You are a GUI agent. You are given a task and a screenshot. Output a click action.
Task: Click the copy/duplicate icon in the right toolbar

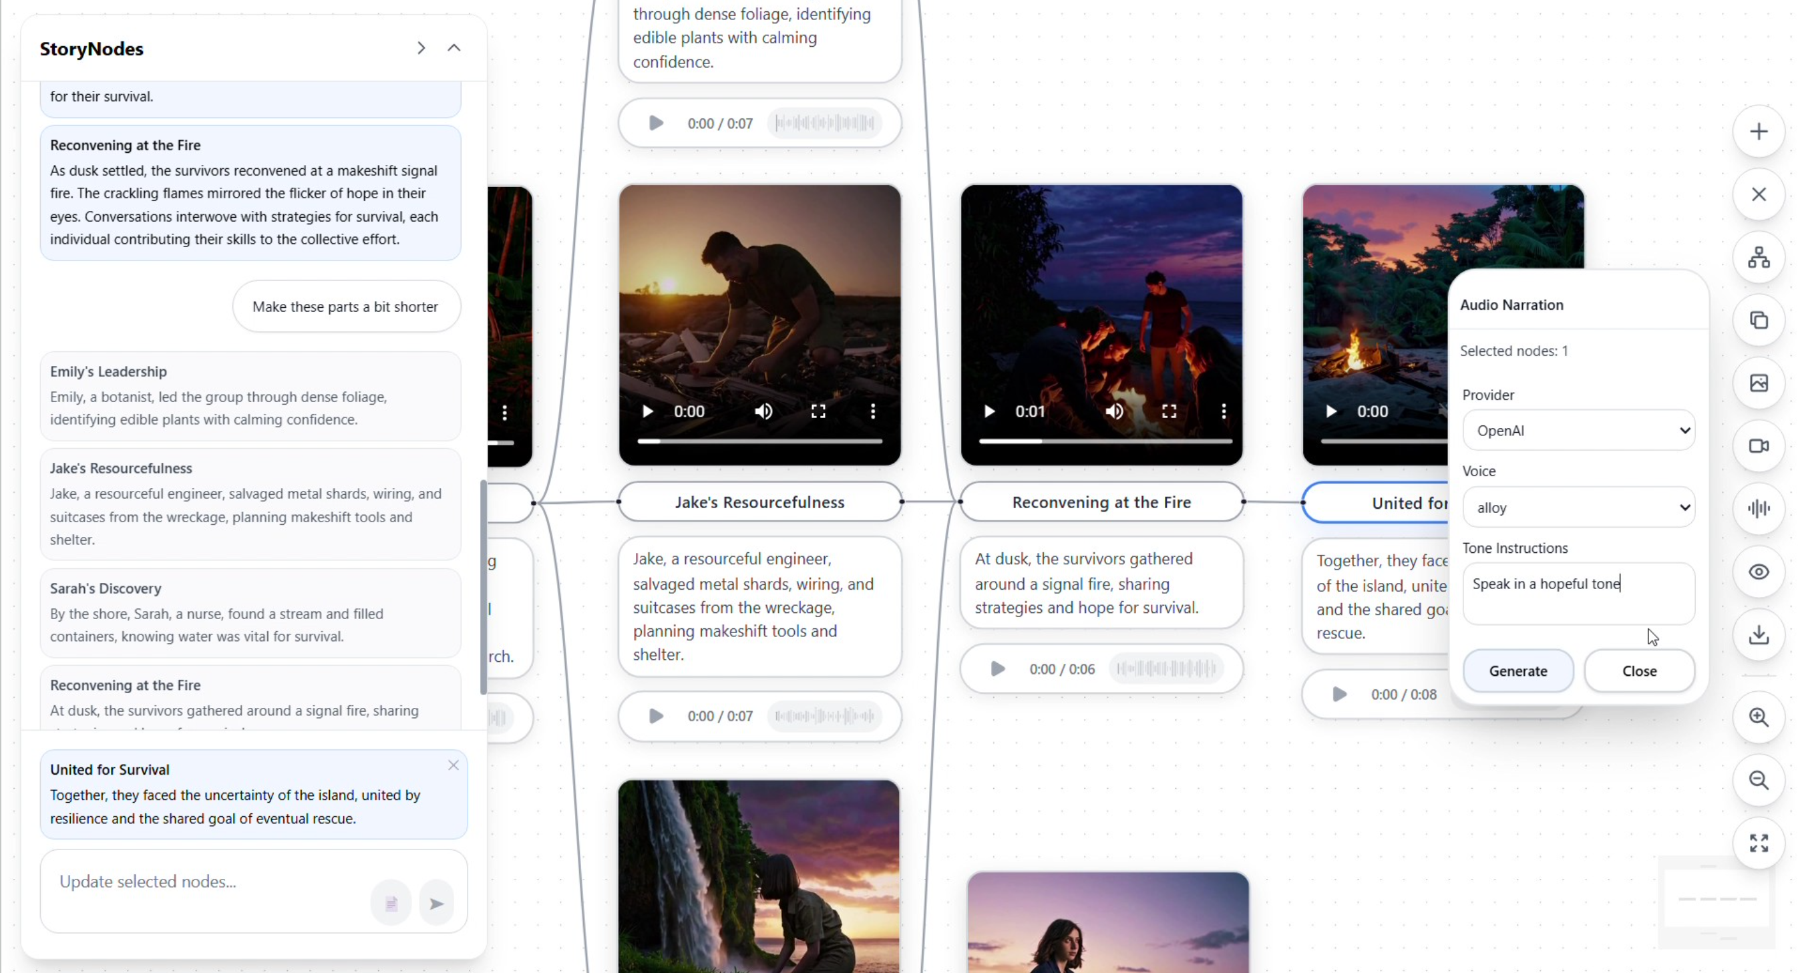point(1758,321)
